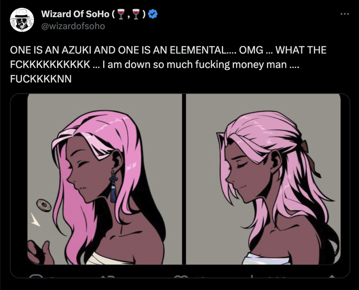This screenshot has width=359, height=290.
Task: Click the tweet body text
Action: point(168,65)
